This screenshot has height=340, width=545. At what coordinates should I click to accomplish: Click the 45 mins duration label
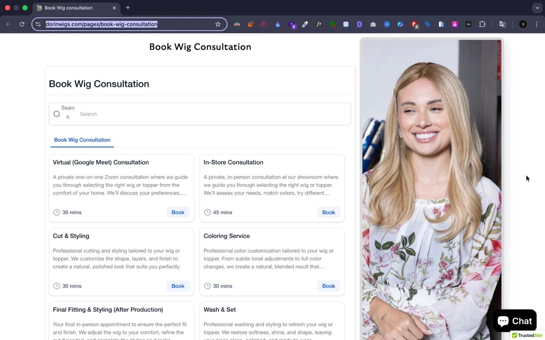[222, 212]
